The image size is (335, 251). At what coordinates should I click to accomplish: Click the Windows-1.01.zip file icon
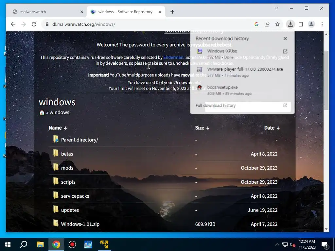point(56,223)
